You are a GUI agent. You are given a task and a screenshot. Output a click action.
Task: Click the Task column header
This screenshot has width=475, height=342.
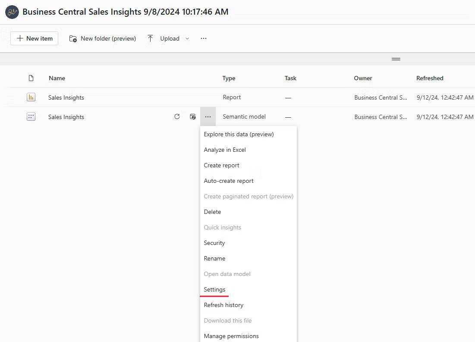click(x=290, y=78)
